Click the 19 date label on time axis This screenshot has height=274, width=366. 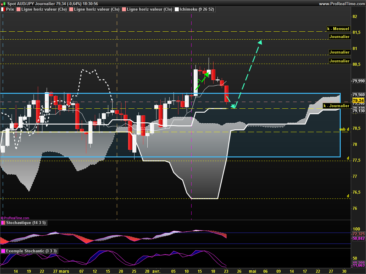click(x=29, y=271)
